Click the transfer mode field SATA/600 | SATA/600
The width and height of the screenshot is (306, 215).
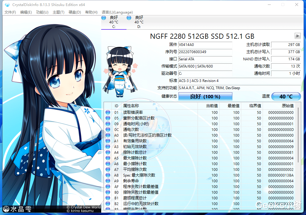pos(205,66)
